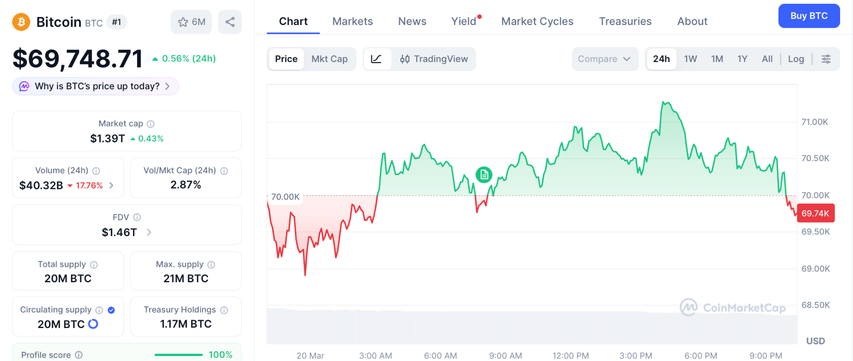Select the line chart view icon
Image resolution: width=853 pixels, height=361 pixels.
(377, 59)
